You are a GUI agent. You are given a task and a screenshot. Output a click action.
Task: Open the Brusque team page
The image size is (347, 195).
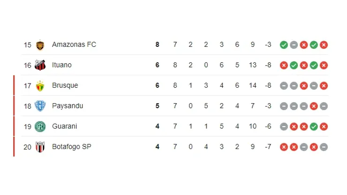pos(65,86)
